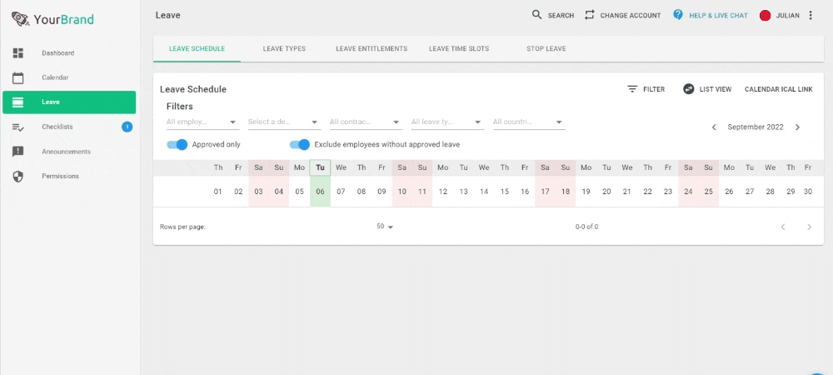Image resolution: width=833 pixels, height=375 pixels.
Task: Open the All countries dropdown
Action: [x=529, y=122]
